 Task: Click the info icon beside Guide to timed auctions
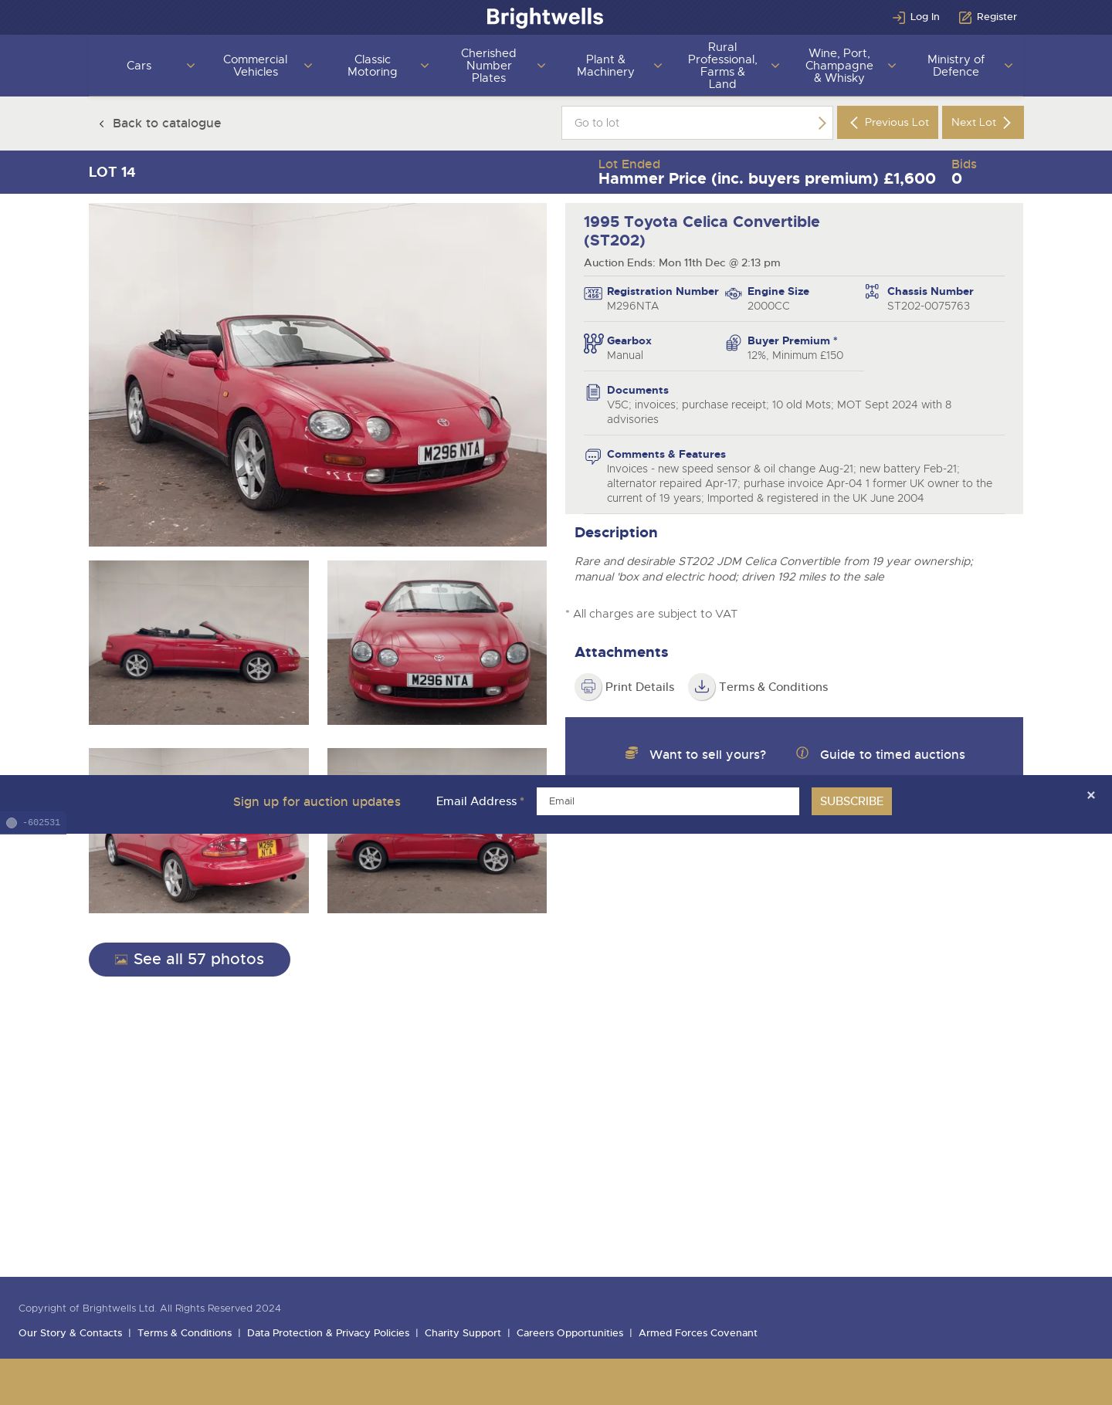(802, 753)
